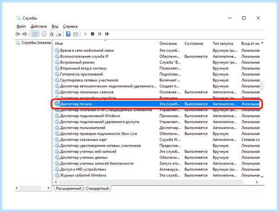
Task: Select Диспетчер автоматических подключений удаленного service
Action: tap(157, 86)
